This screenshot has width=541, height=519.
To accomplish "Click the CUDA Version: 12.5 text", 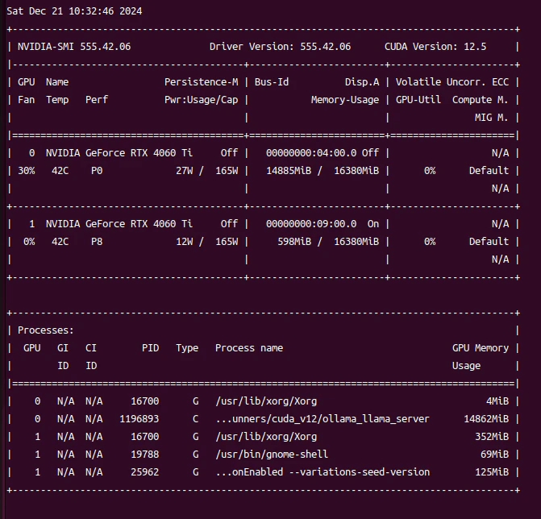I will pyautogui.click(x=435, y=47).
